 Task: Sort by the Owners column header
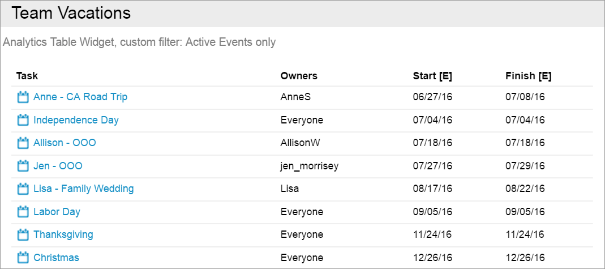click(x=299, y=76)
